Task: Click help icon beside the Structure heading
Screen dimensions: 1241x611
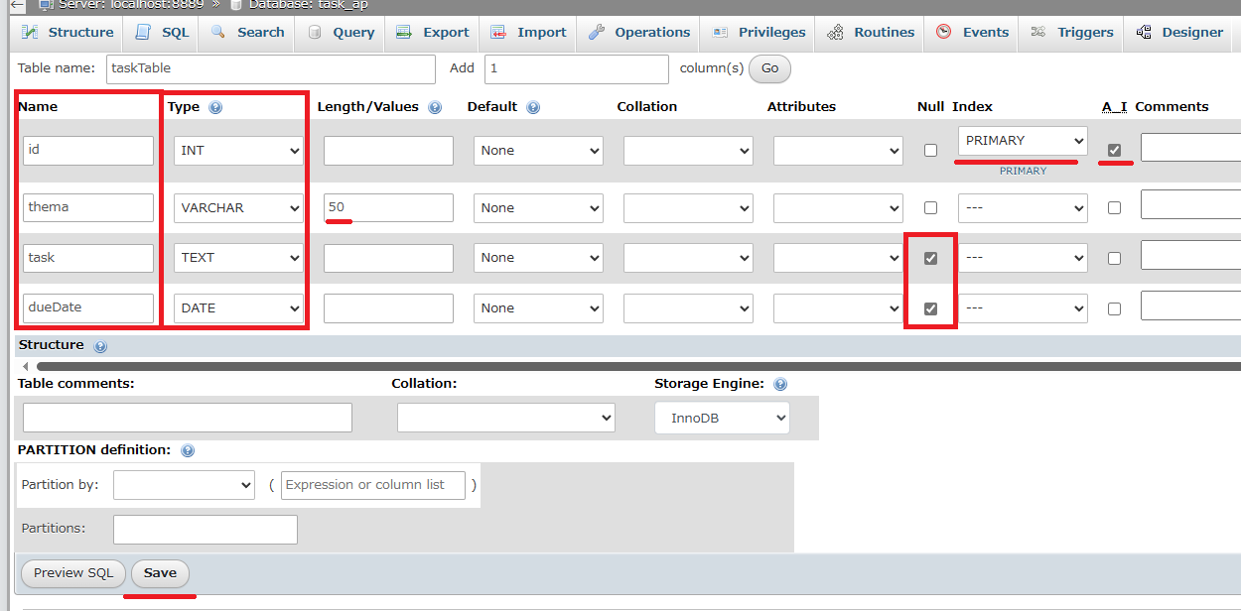Action: coord(100,346)
